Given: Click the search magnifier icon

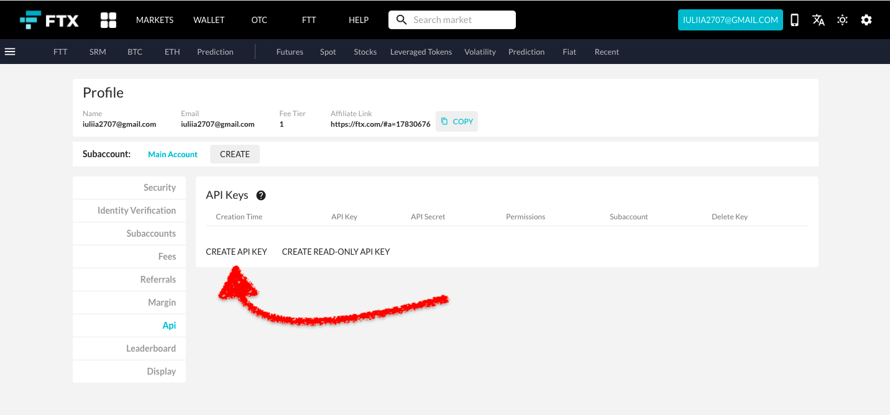Looking at the screenshot, I should point(401,19).
